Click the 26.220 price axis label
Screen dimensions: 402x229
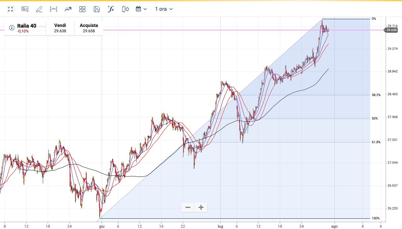[393, 208]
